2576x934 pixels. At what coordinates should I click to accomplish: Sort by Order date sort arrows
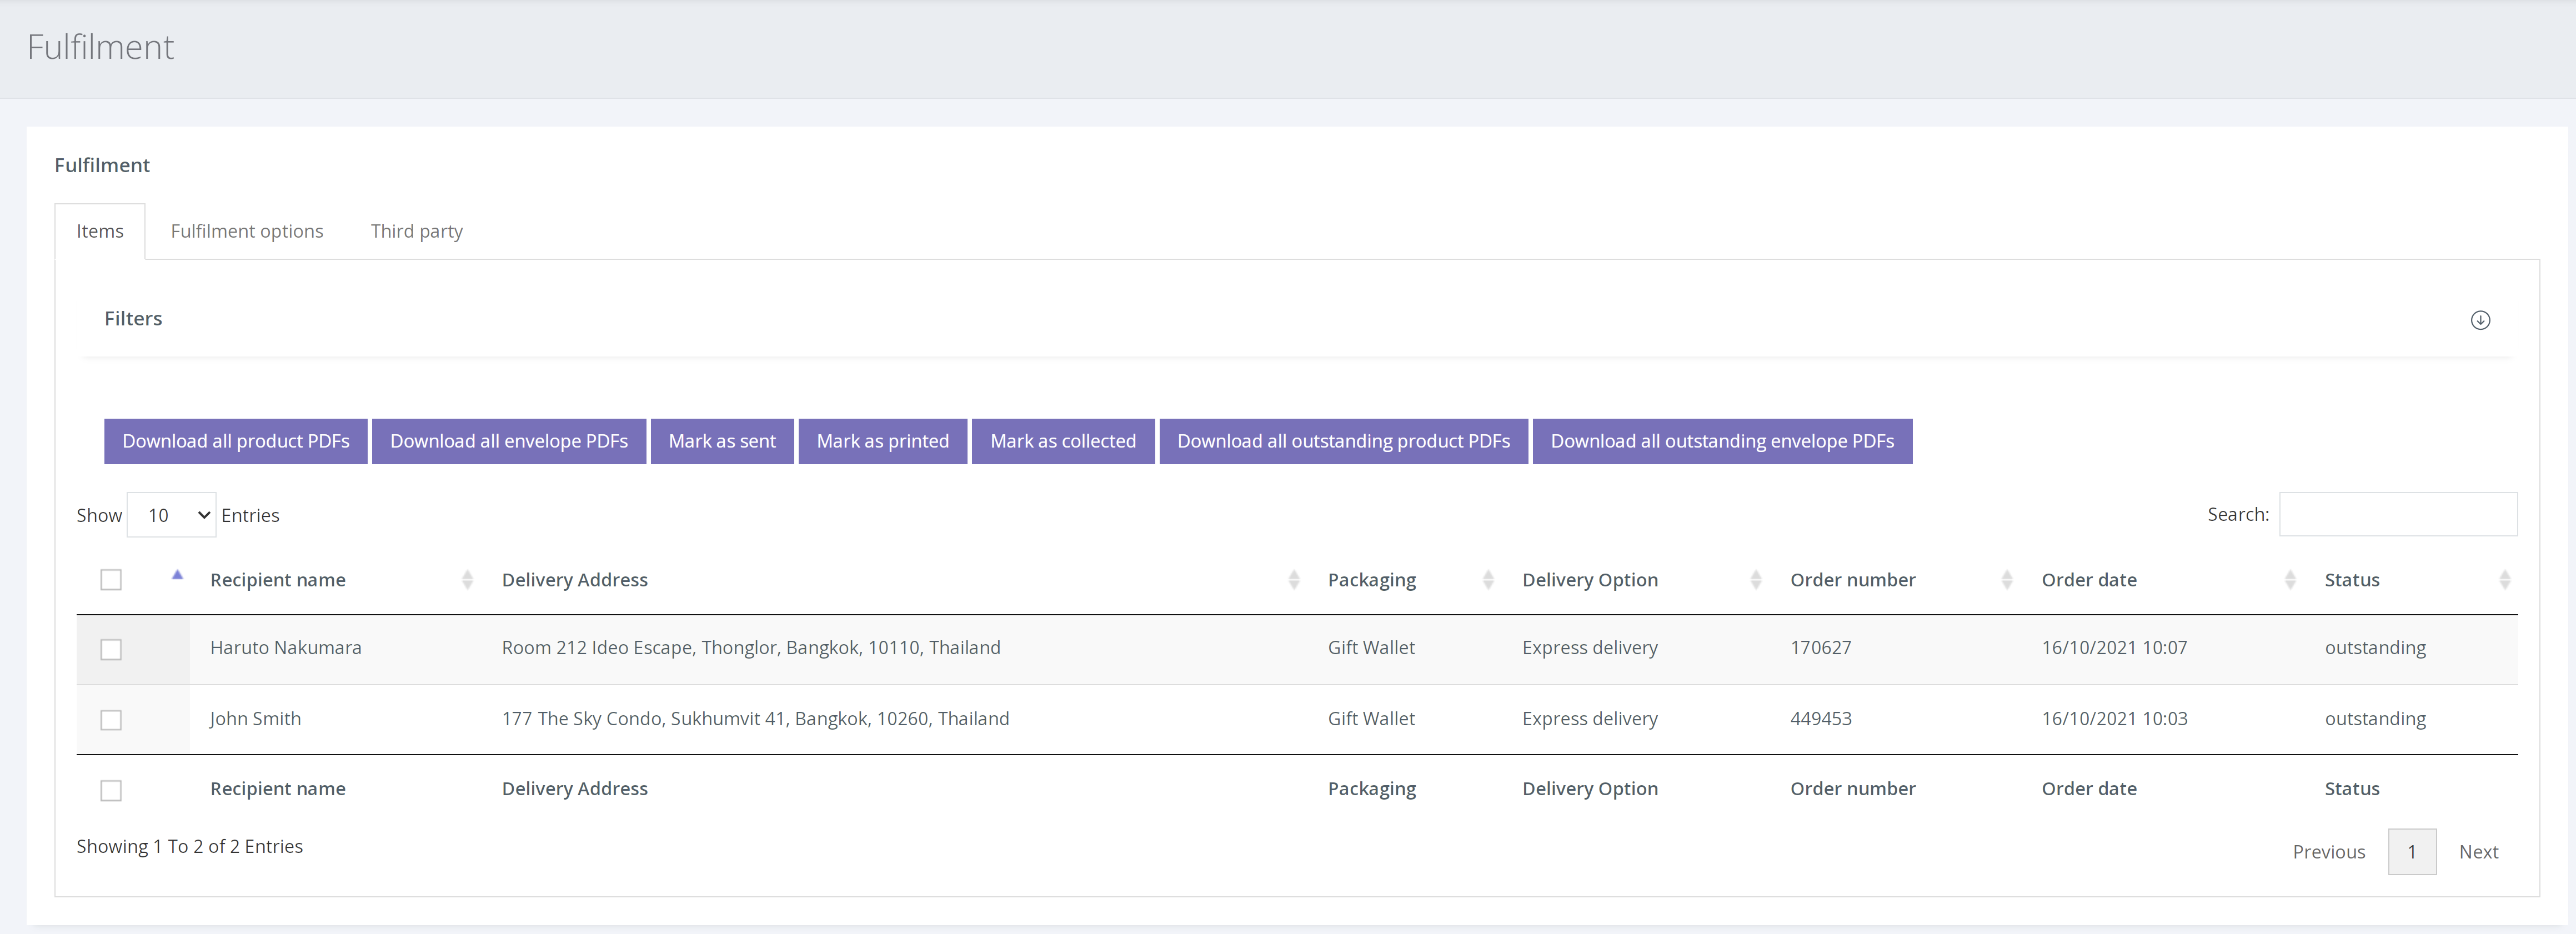click(x=2290, y=580)
